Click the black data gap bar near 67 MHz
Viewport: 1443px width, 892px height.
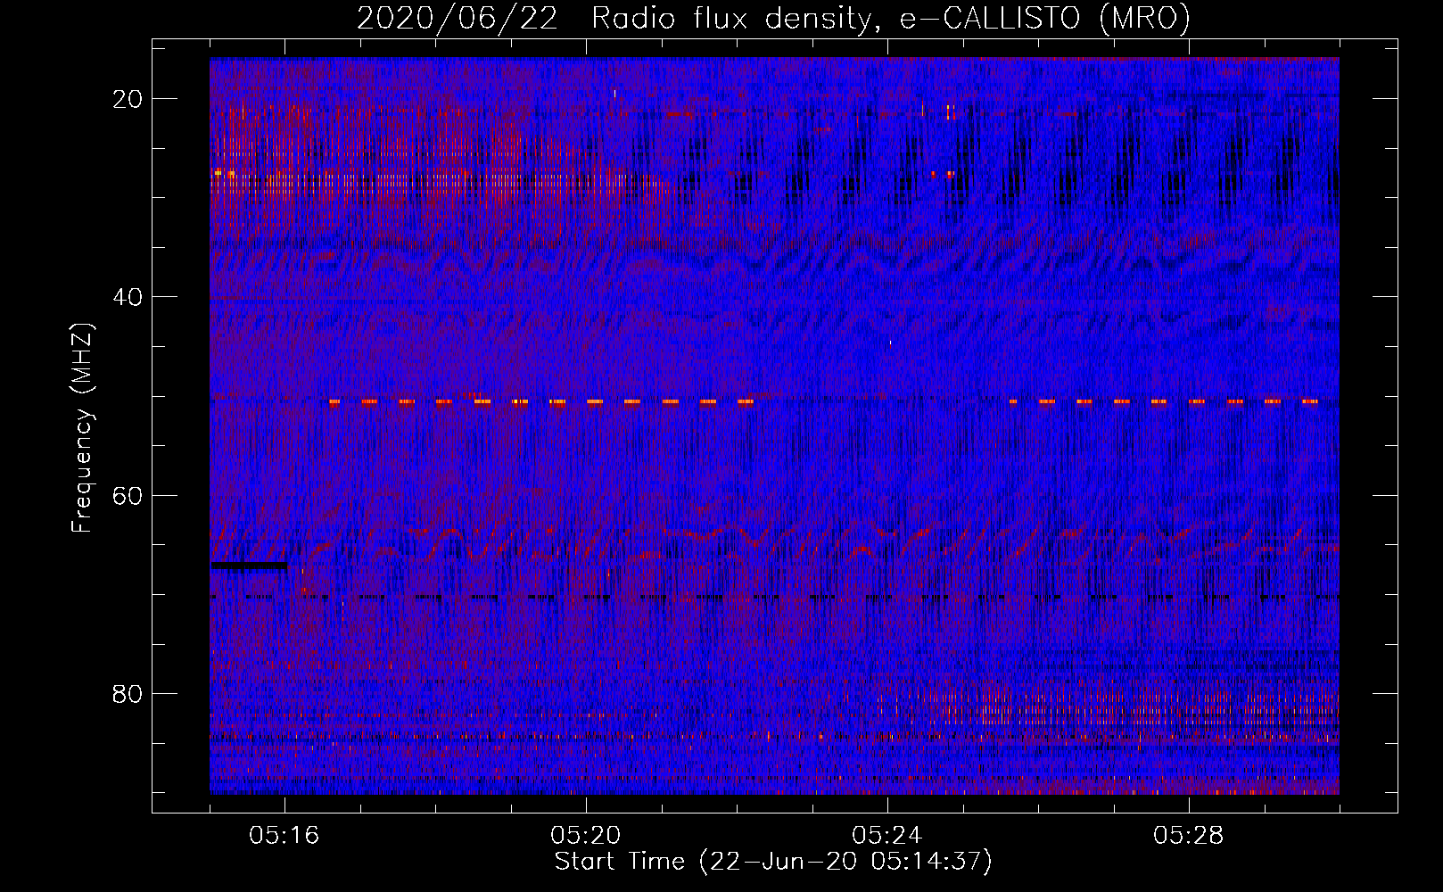tap(249, 566)
